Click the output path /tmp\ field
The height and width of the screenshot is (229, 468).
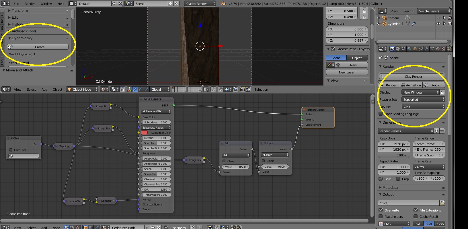click(408, 203)
